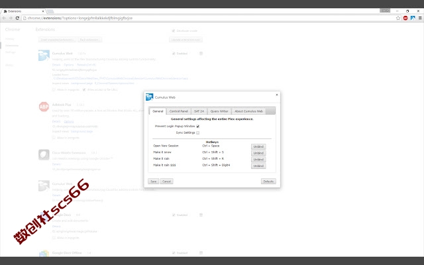Unbind the Open New Session hotkey

(258, 146)
